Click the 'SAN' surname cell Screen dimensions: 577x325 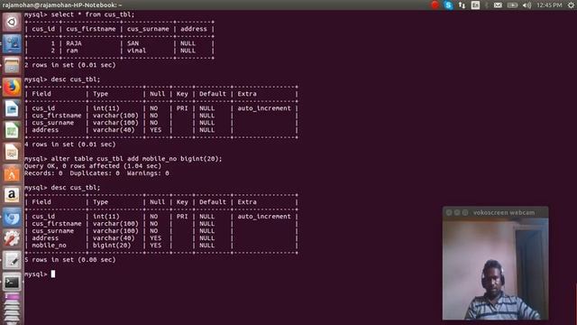[x=133, y=43]
